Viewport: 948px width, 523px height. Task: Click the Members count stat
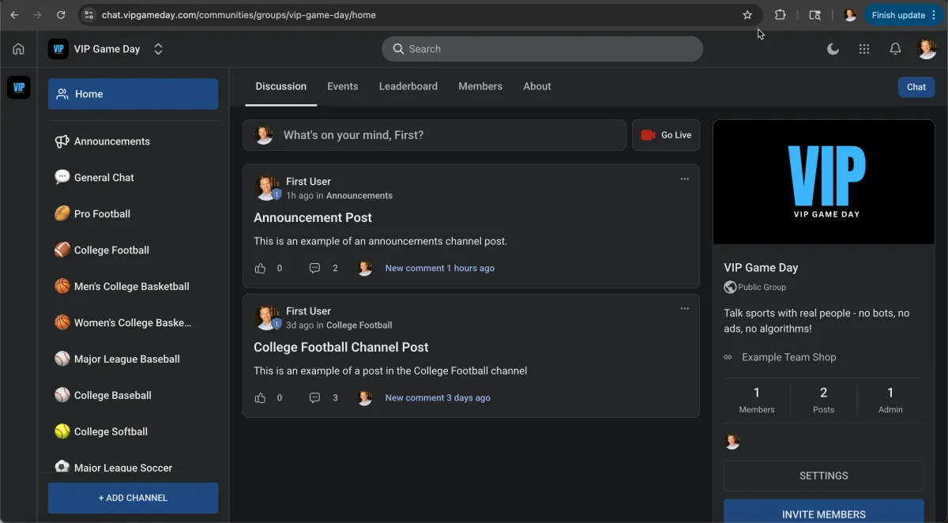point(757,400)
